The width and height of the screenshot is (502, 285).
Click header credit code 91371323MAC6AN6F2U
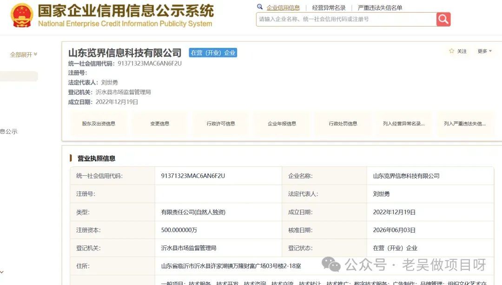coord(150,63)
